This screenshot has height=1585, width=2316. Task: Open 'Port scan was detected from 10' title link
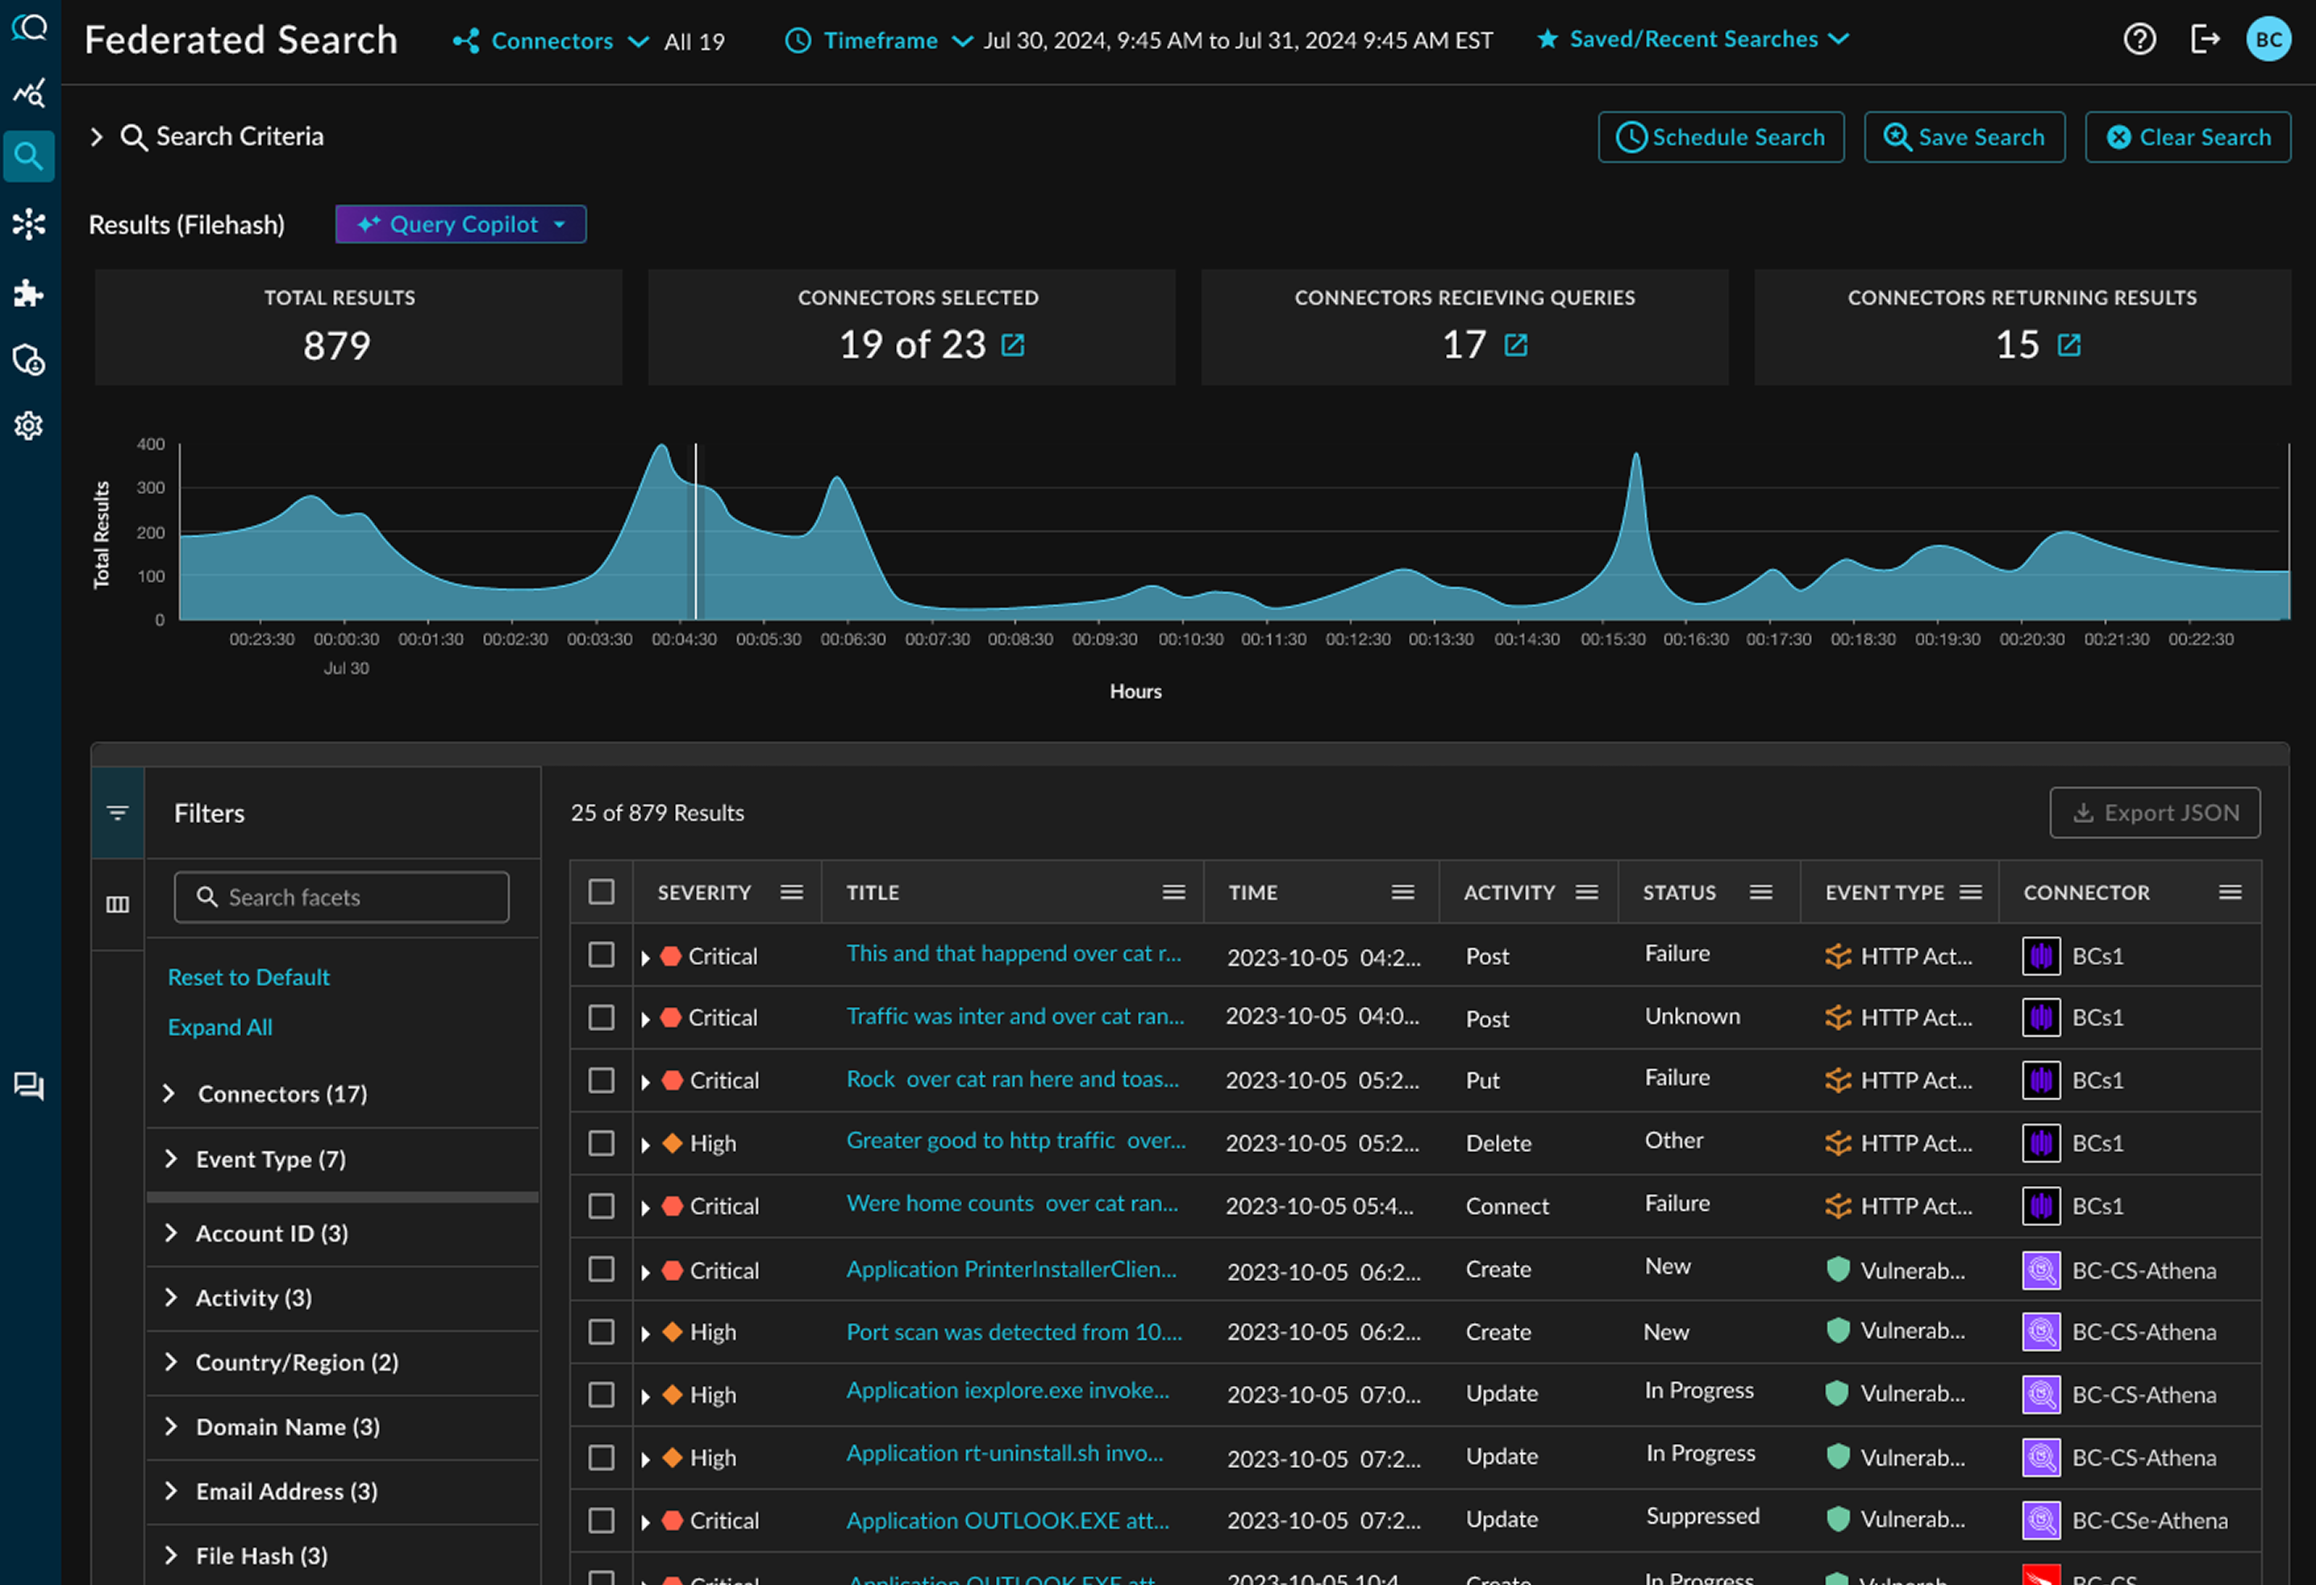click(1014, 1332)
